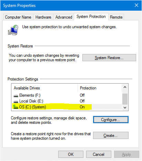Screen dimensions: 142x161
Task: Click the Local Disk (E:) drive icon
Action: [x=16, y=101]
